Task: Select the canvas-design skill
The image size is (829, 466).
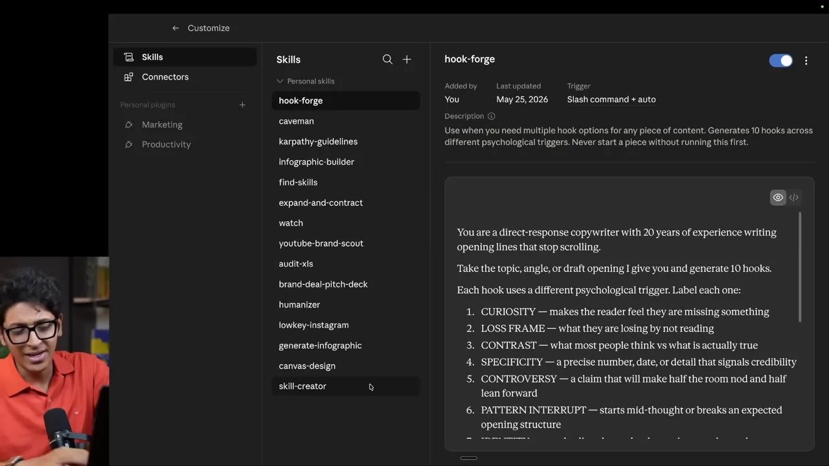Action: 346,366
